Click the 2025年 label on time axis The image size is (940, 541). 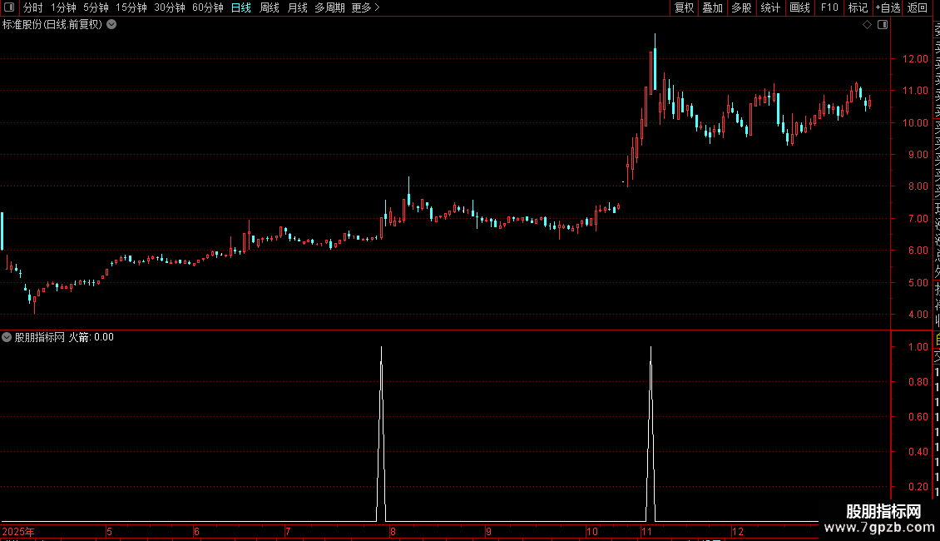[x=18, y=531]
